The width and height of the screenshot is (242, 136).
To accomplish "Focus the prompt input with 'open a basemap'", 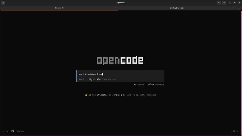I will pos(120,74).
